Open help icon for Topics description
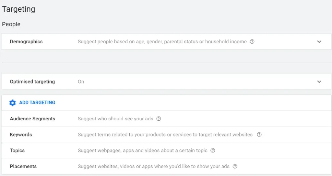The width and height of the screenshot is (332, 176). point(213,150)
